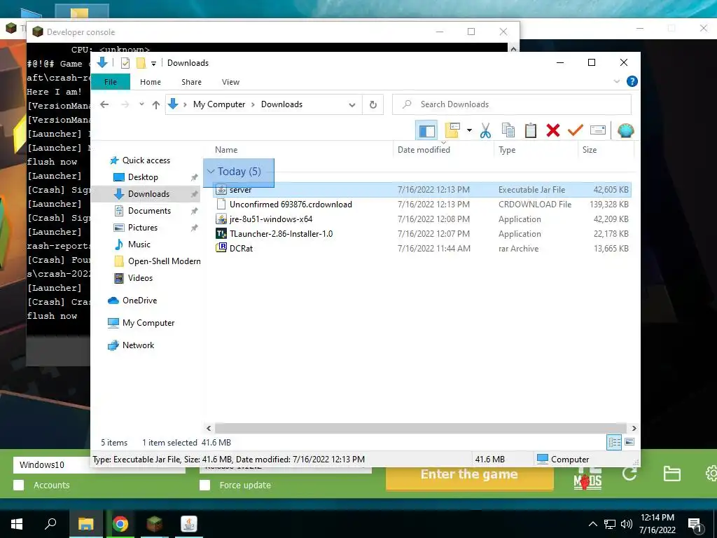
Task: Open Videos in navigation pane
Action: pos(140,278)
